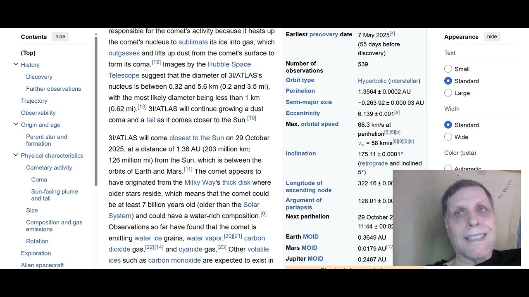Viewport: 529px width, 297px height.
Task: Open interstellar link in infobox
Action: tap(404, 81)
